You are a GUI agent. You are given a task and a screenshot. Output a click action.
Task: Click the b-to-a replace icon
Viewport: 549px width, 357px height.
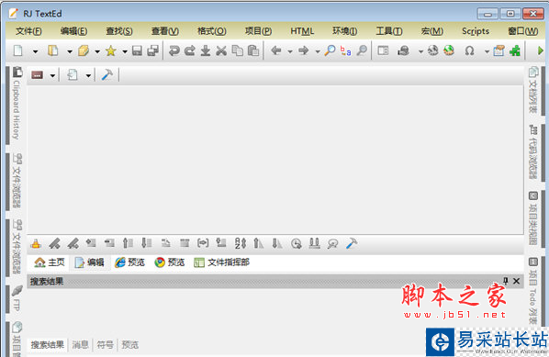click(x=345, y=50)
